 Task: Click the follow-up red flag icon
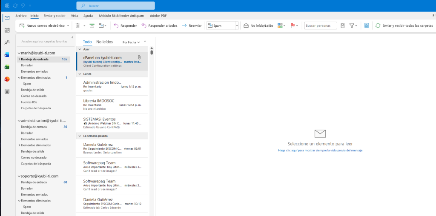click(x=293, y=26)
